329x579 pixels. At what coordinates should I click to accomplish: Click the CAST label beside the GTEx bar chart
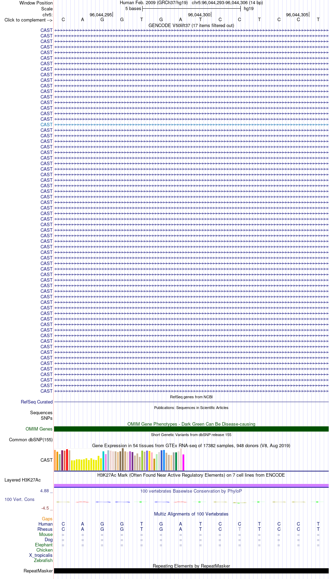tap(46, 460)
